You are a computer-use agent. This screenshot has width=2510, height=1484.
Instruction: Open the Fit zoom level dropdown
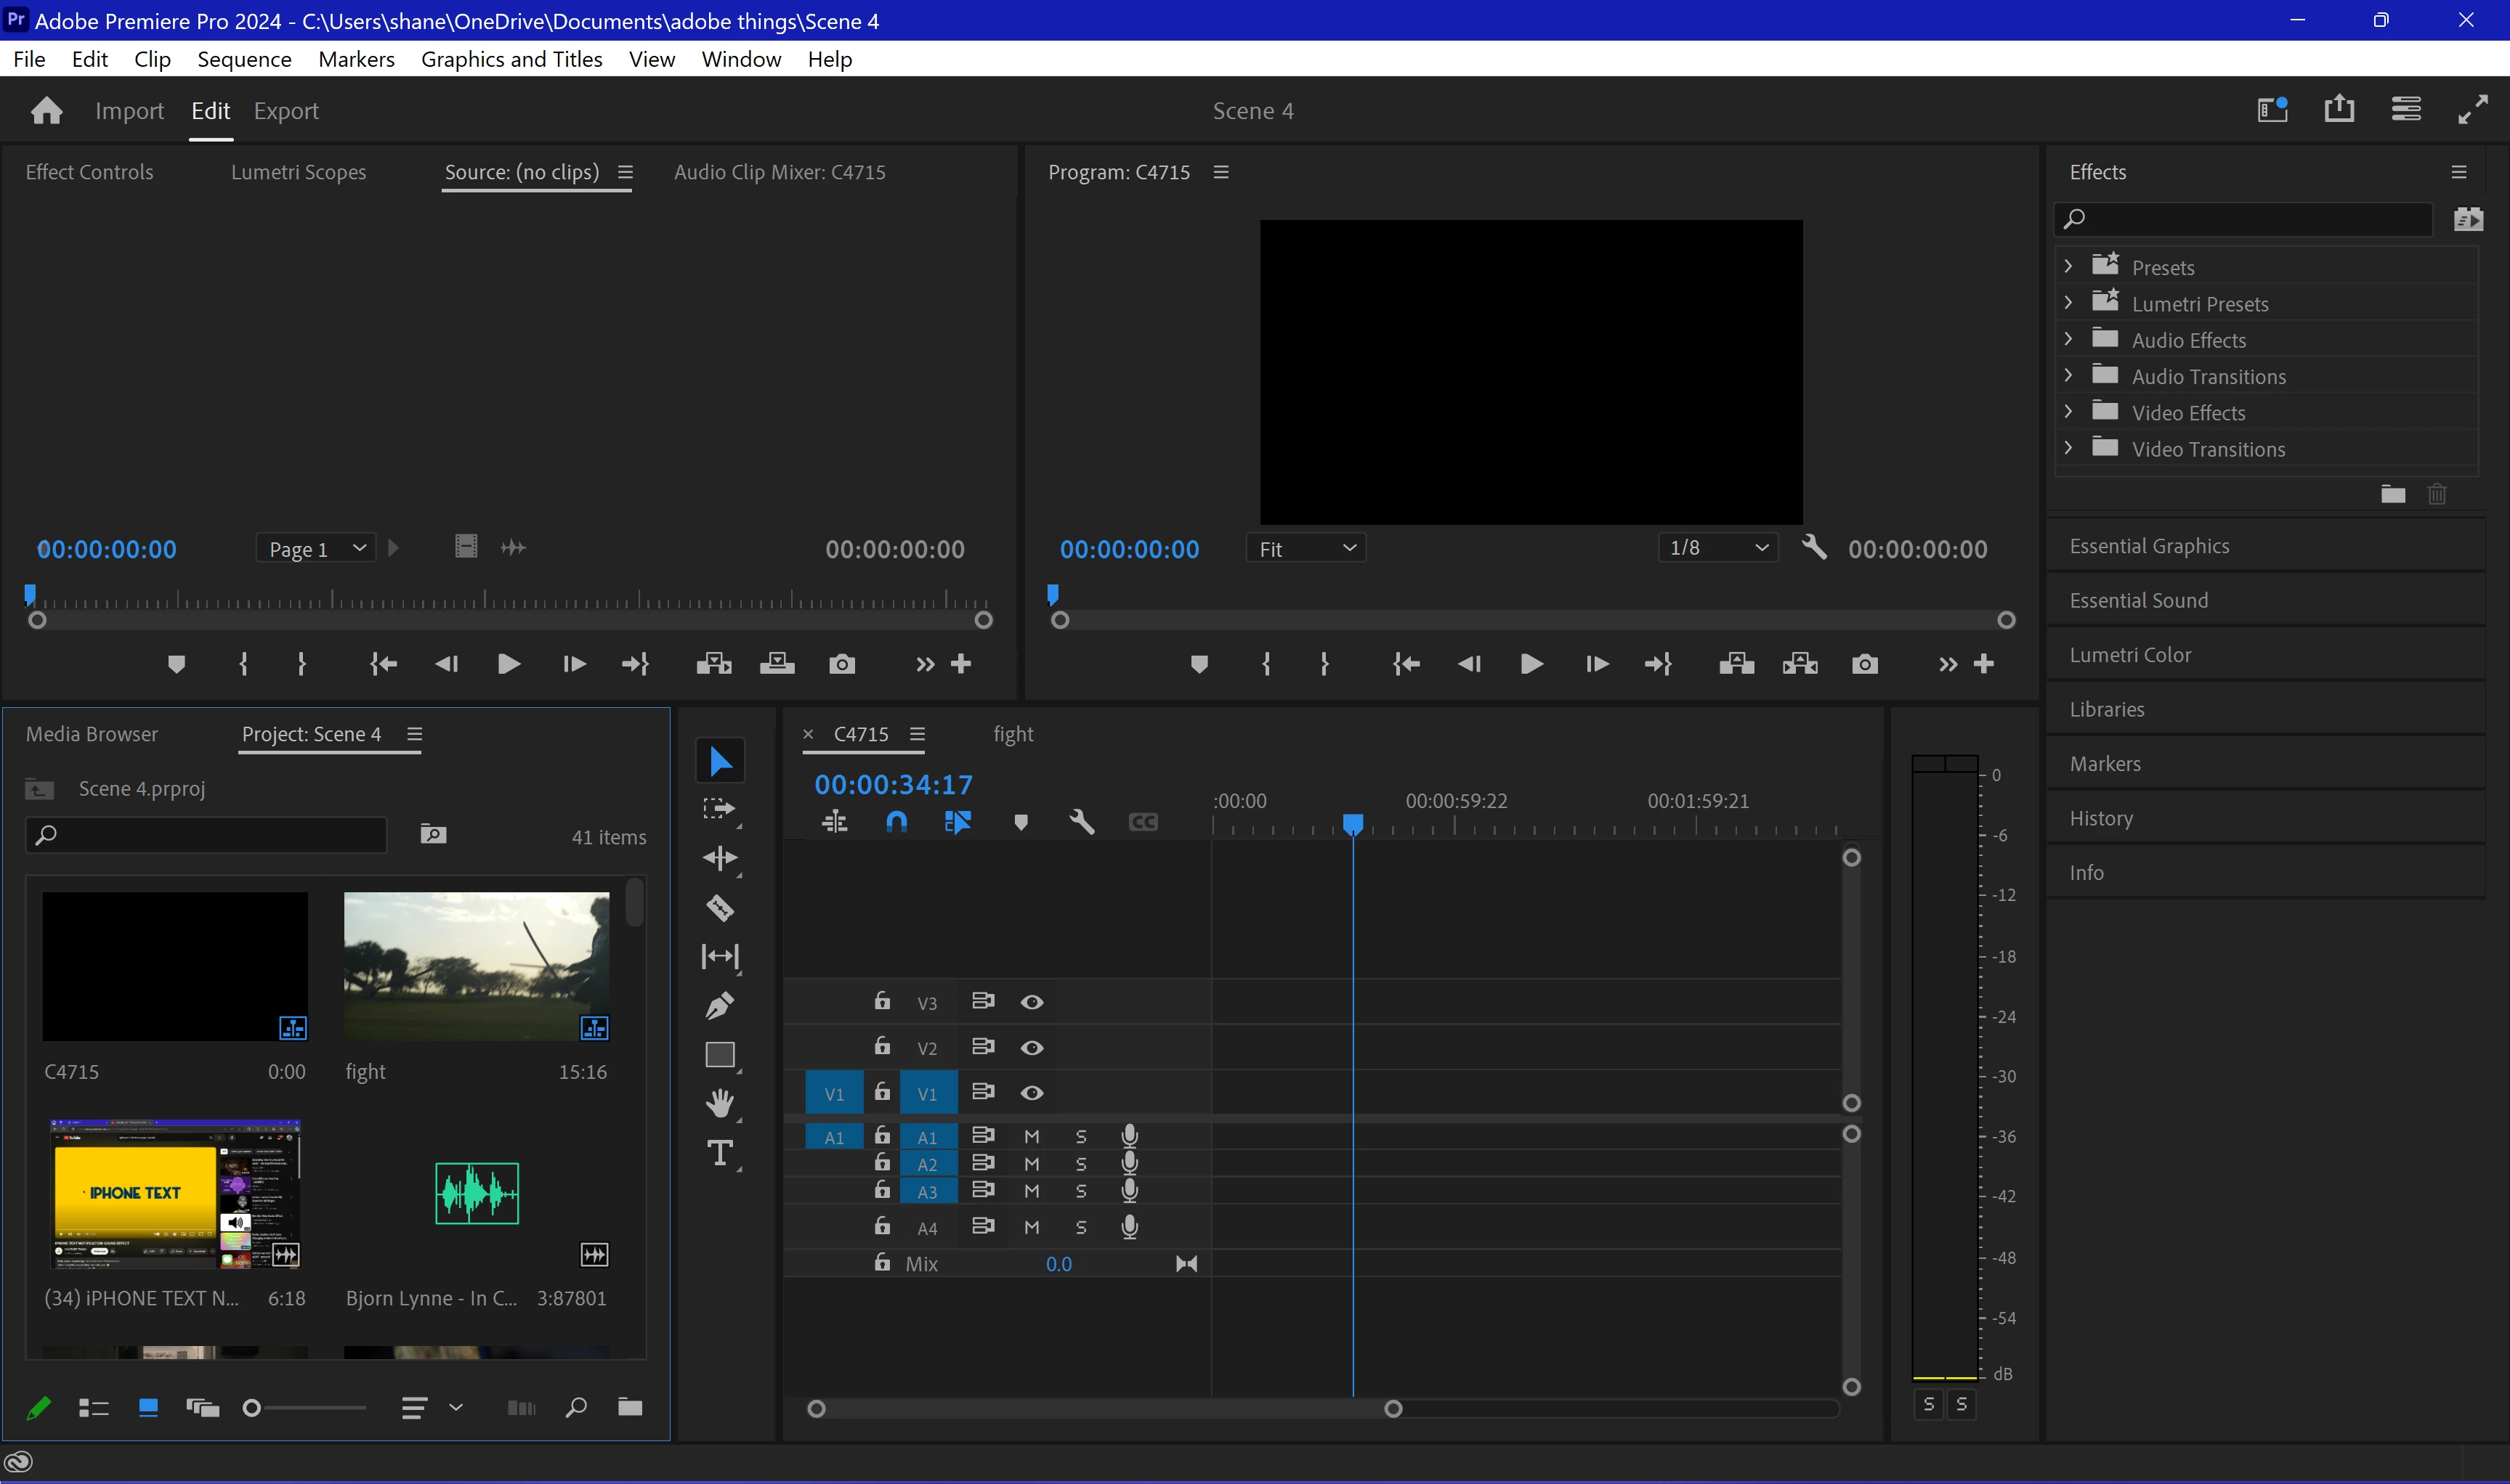[x=1305, y=549]
